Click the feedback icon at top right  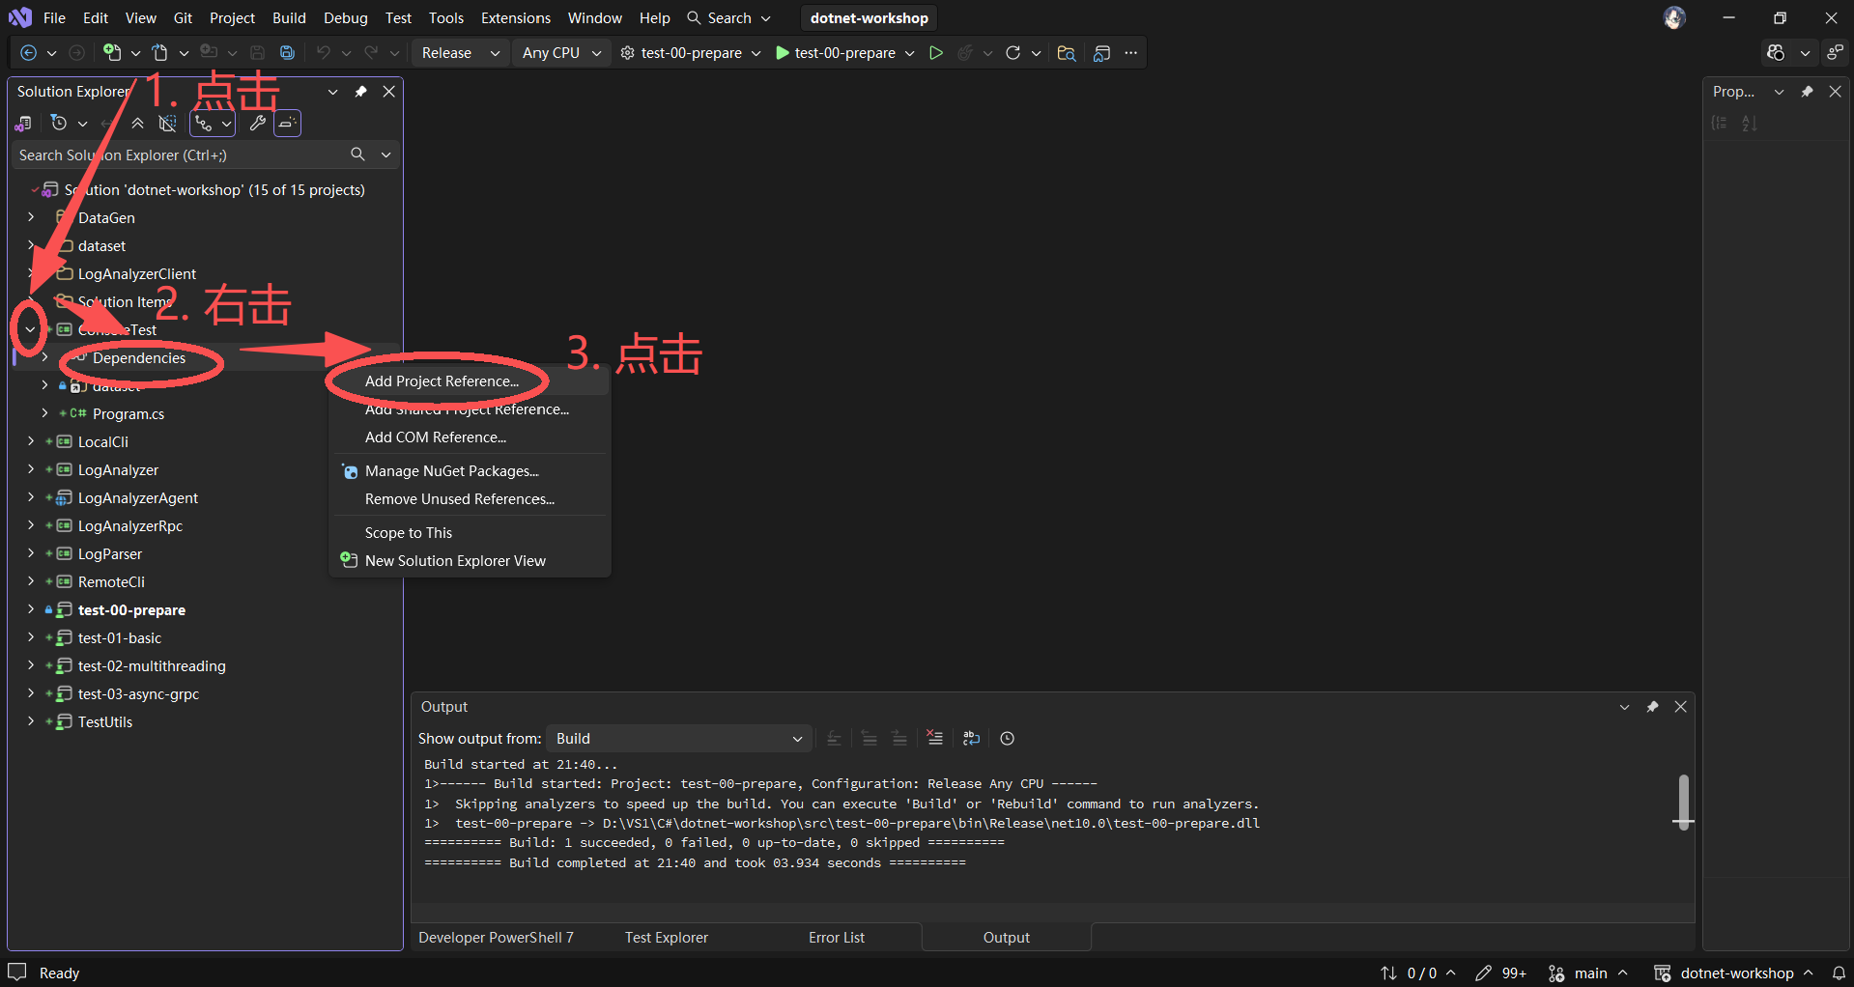point(1835,53)
